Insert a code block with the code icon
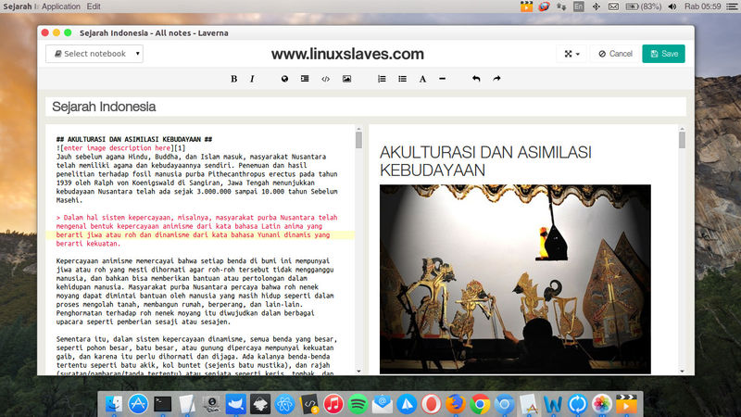The width and height of the screenshot is (741, 417). click(326, 79)
